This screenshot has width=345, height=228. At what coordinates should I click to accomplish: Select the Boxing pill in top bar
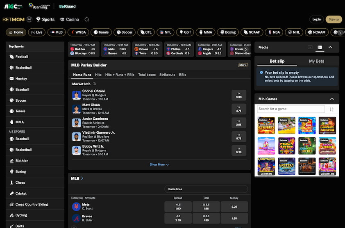coord(228,32)
